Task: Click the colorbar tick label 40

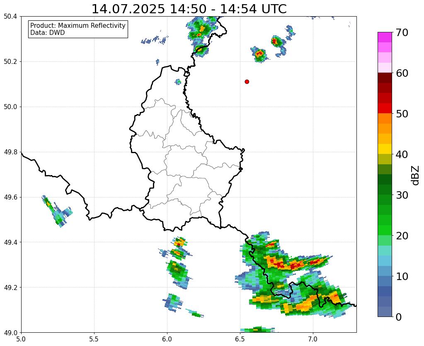Action: point(402,154)
